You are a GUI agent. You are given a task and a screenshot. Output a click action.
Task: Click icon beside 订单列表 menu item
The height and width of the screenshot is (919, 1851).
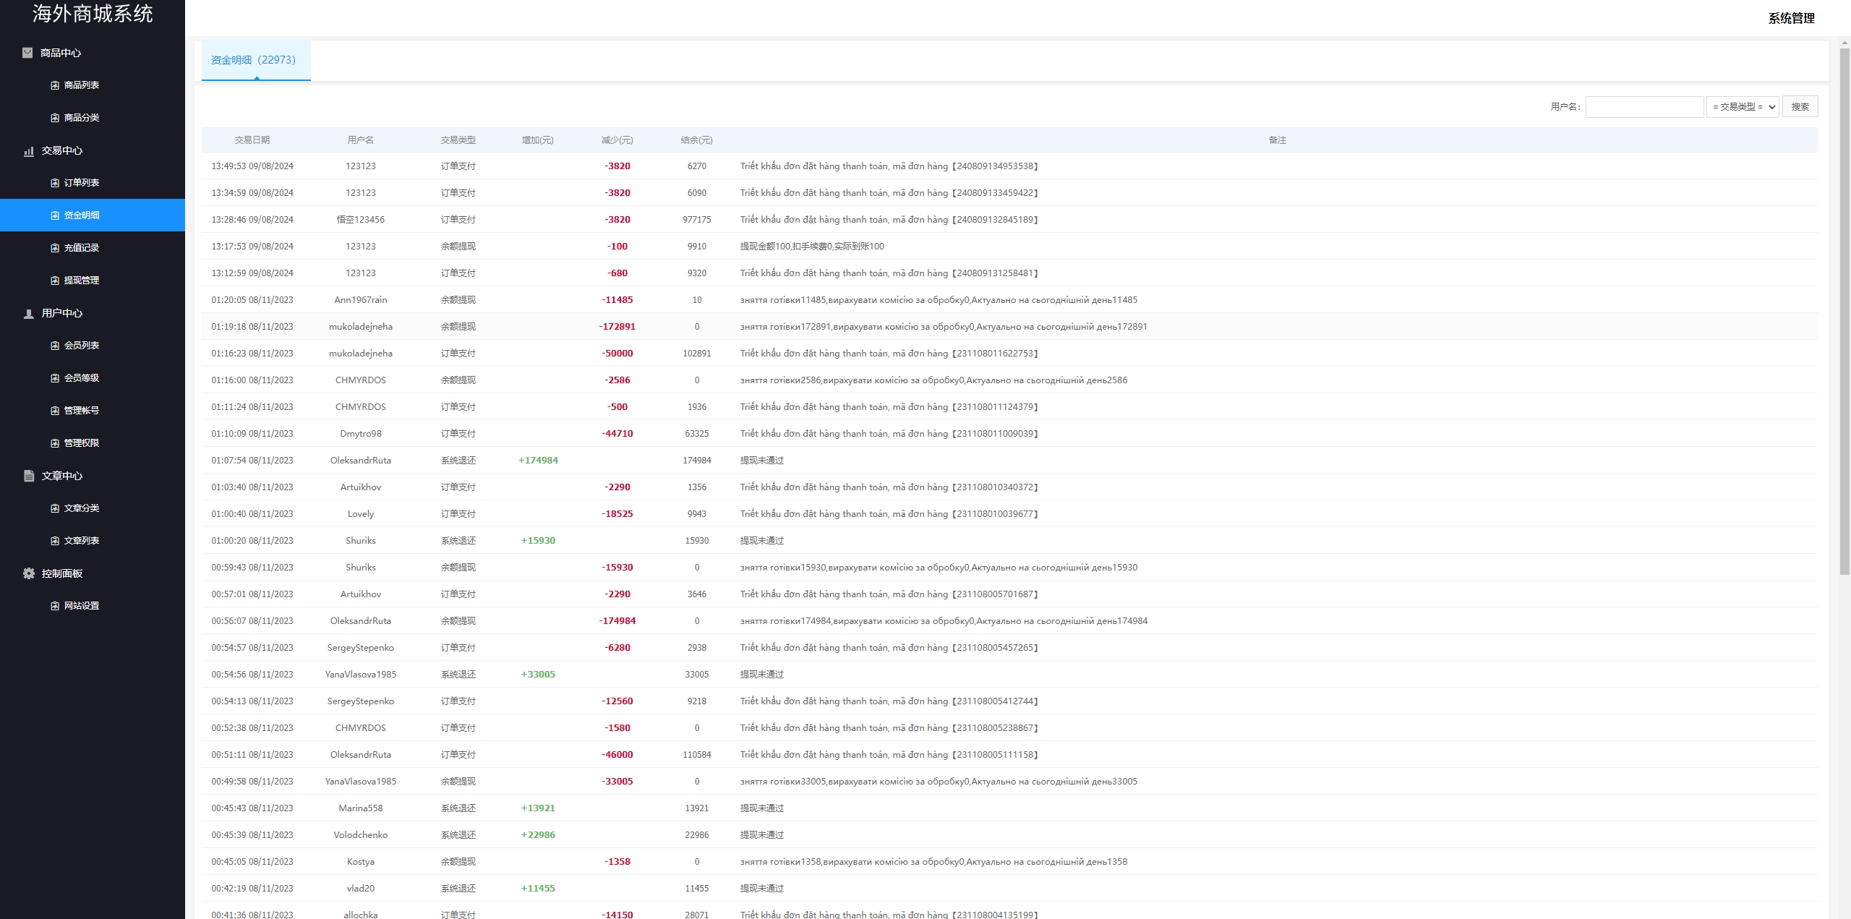tap(55, 183)
